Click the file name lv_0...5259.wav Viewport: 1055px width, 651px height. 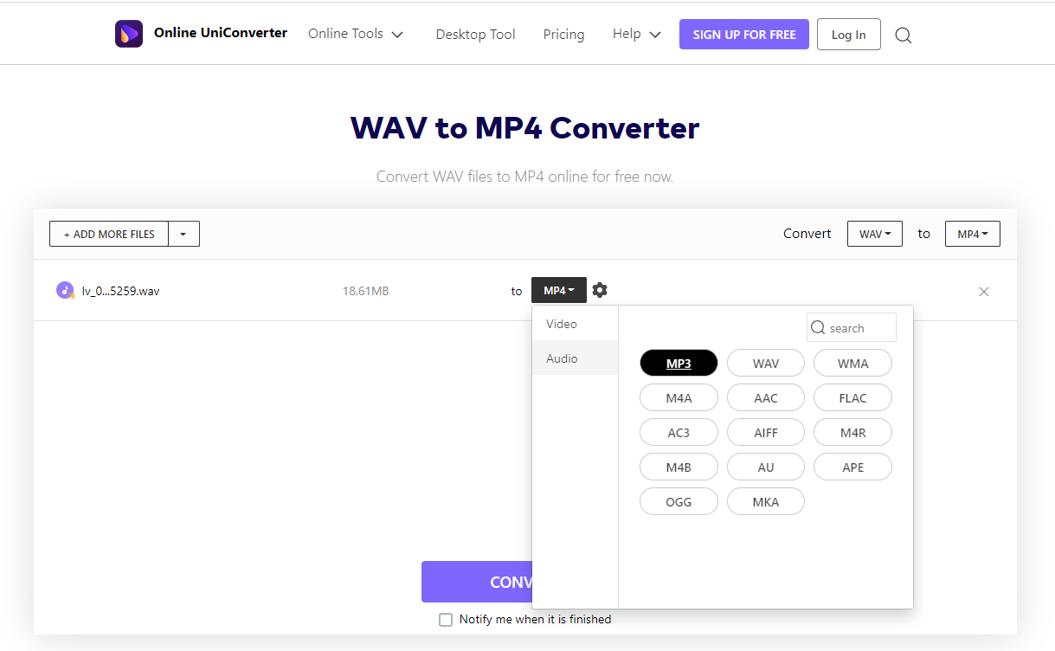click(x=121, y=291)
